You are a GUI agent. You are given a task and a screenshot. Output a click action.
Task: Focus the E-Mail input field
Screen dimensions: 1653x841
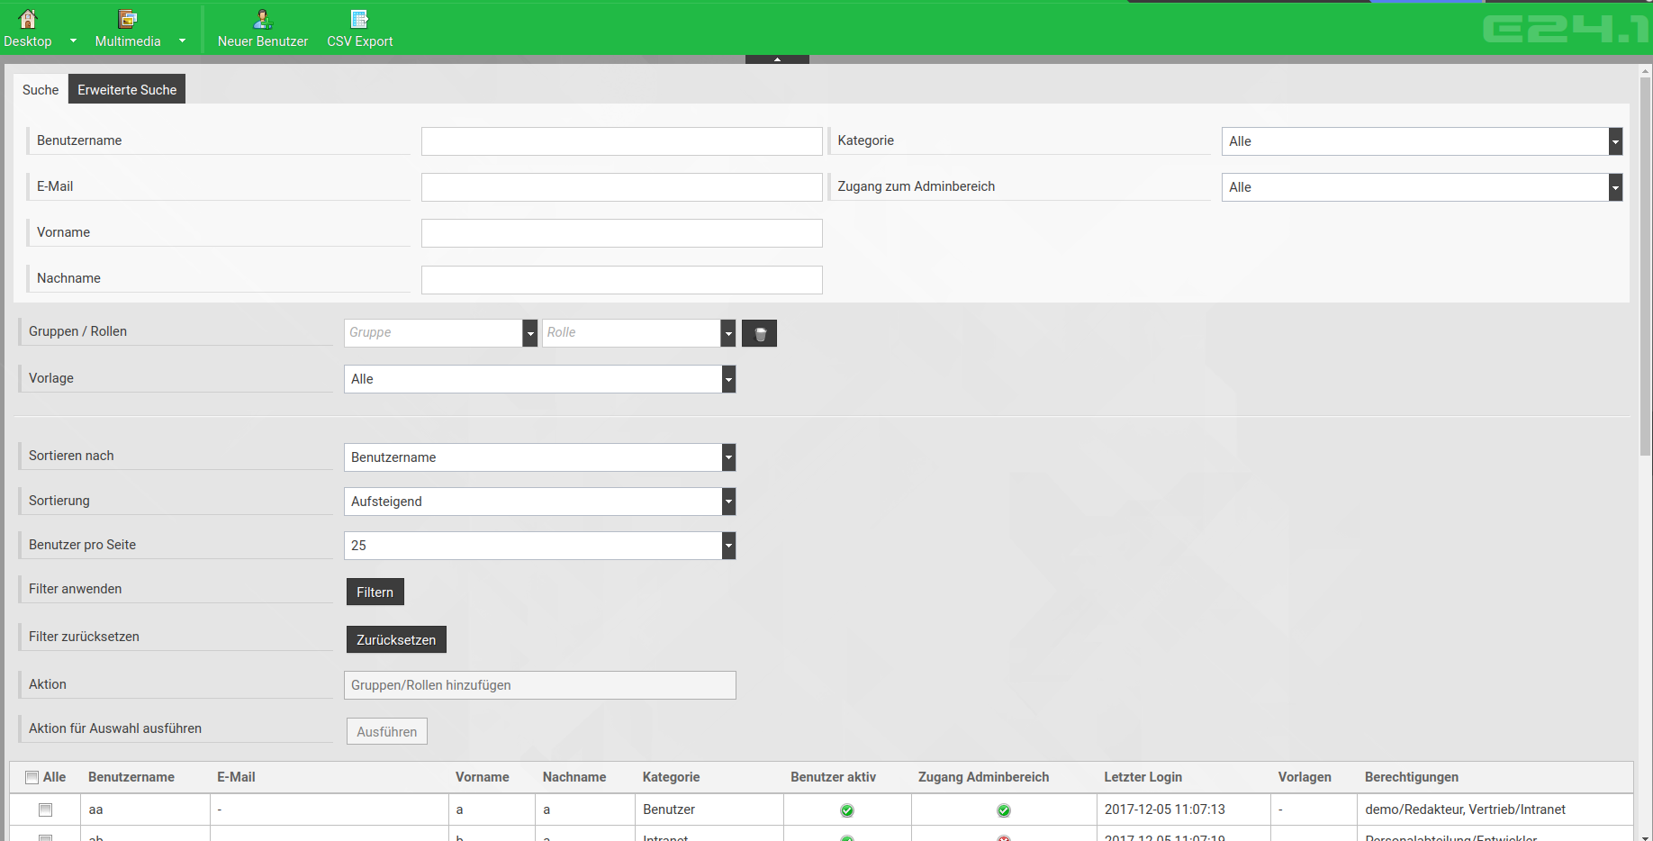pyautogui.click(x=621, y=187)
